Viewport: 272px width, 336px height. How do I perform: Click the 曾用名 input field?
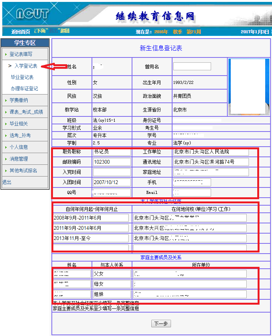[192, 67]
